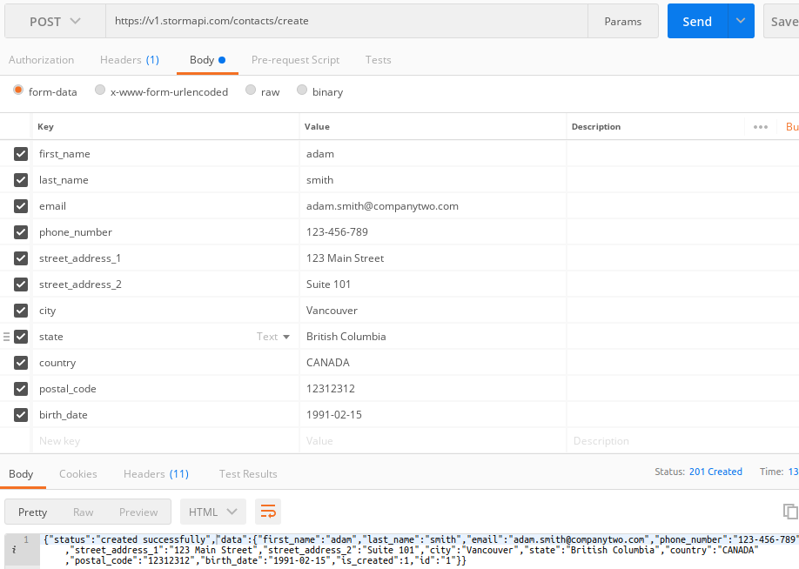Uncheck the street_address_2 checkbox
Screen dimensions: 799x569
pos(21,284)
